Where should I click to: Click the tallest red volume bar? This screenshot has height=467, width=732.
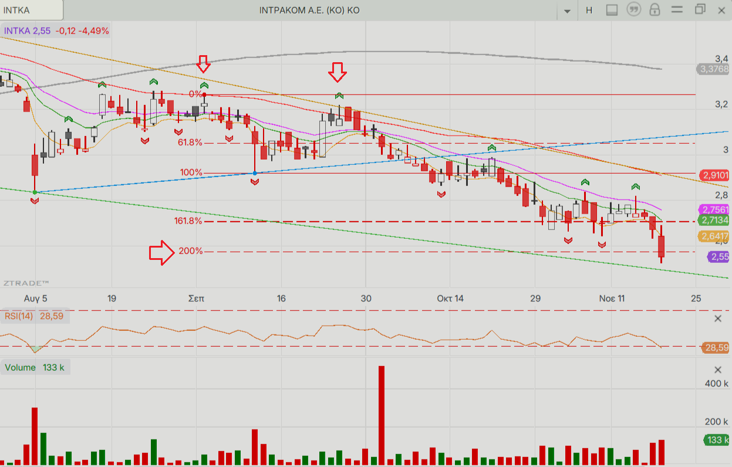click(382, 415)
